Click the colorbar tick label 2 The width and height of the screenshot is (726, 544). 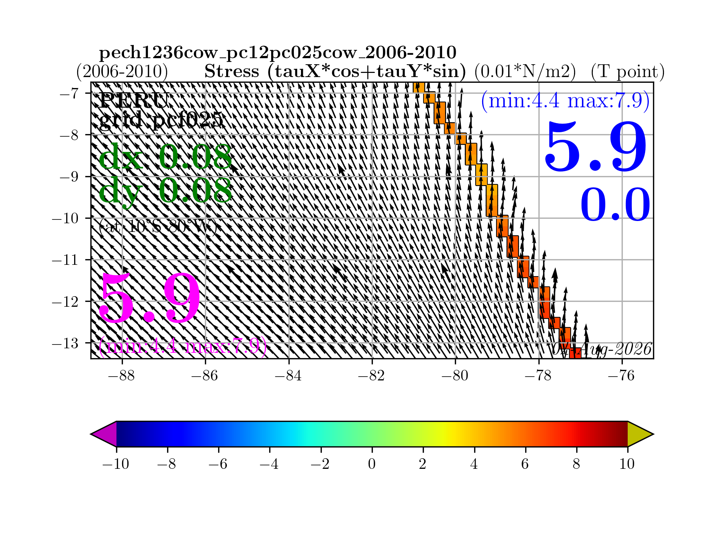(x=423, y=464)
